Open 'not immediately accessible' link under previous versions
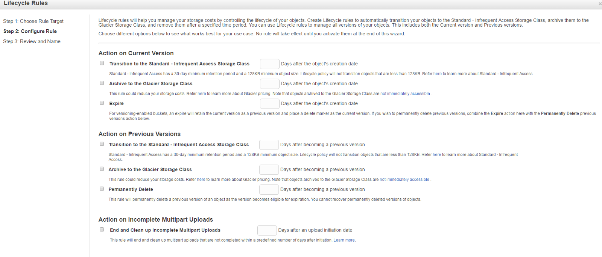 click(x=404, y=180)
